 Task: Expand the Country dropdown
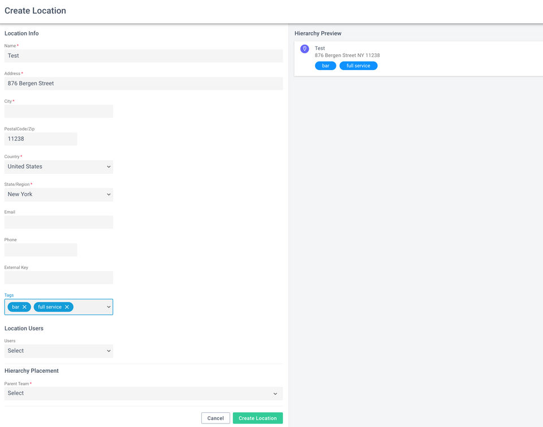tap(59, 167)
